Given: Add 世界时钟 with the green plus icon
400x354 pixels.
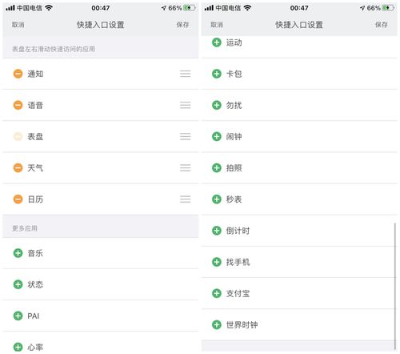Looking at the screenshot, I should [x=217, y=324].
